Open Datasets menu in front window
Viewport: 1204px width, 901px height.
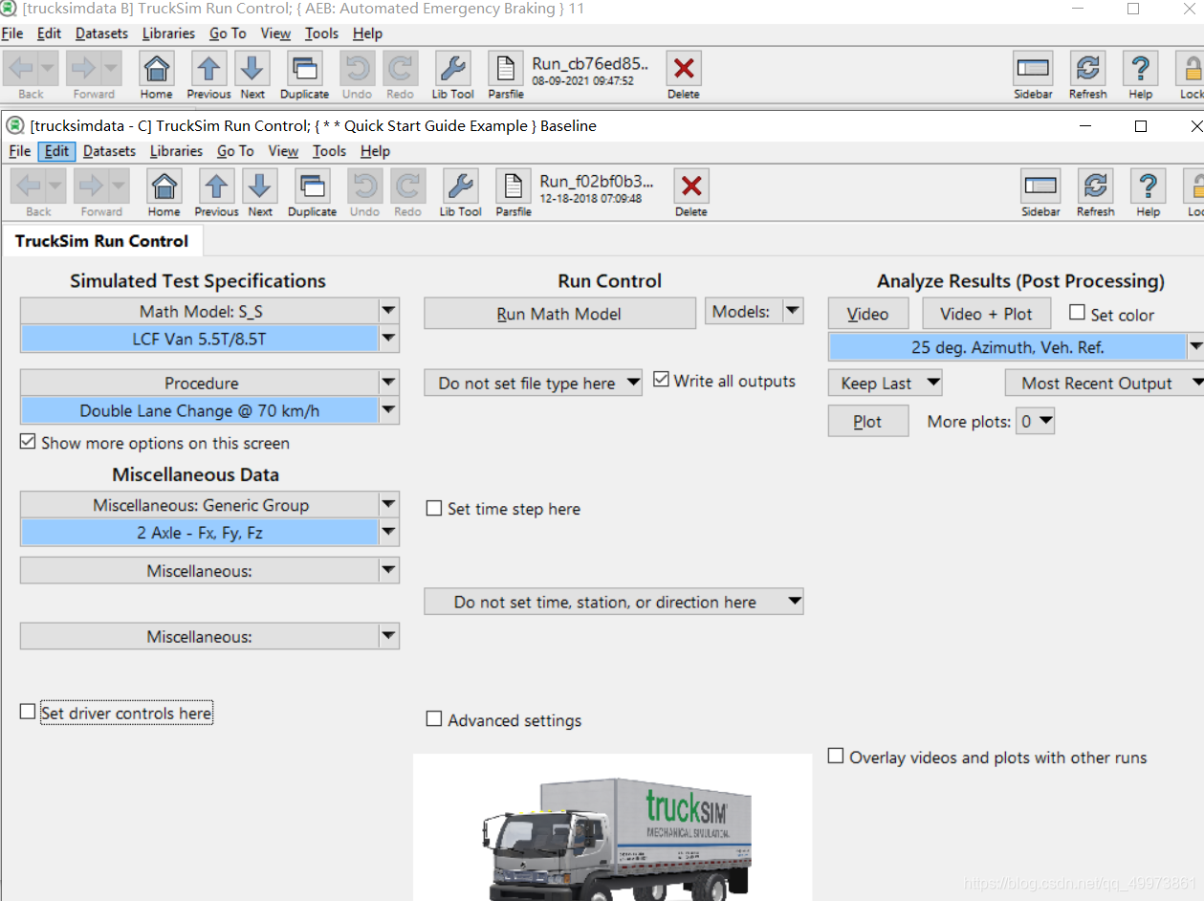109,151
